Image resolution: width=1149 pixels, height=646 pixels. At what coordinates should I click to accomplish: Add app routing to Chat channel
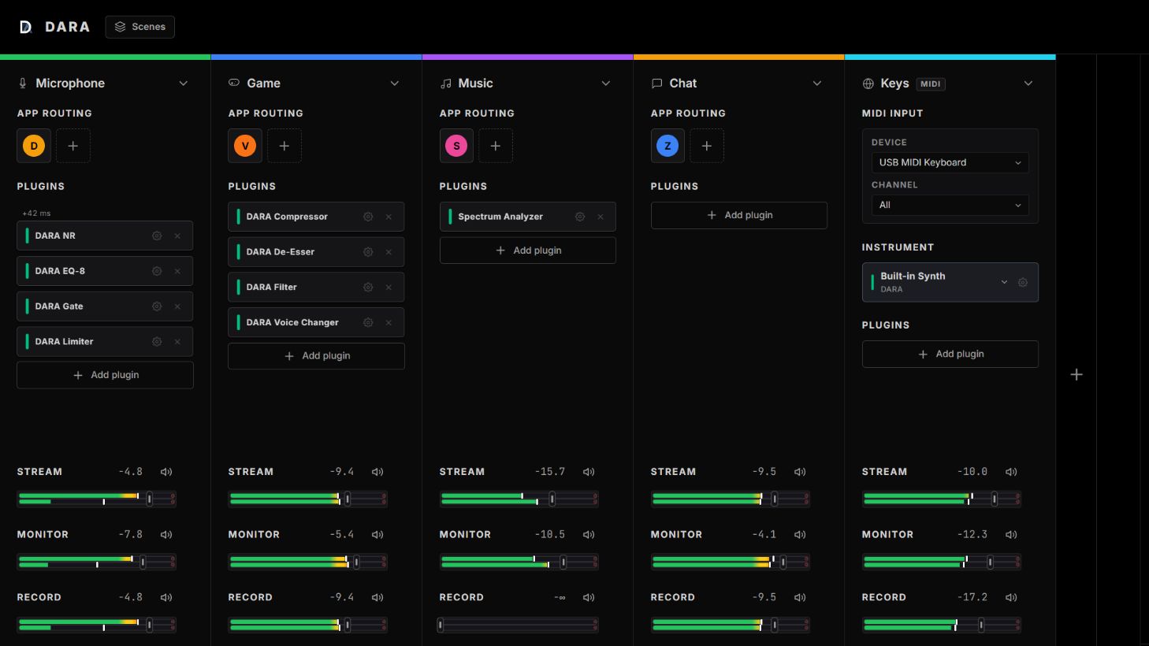click(x=707, y=146)
